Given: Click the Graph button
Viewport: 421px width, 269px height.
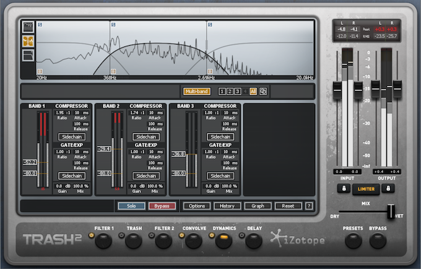Looking at the screenshot, I should point(258,206).
